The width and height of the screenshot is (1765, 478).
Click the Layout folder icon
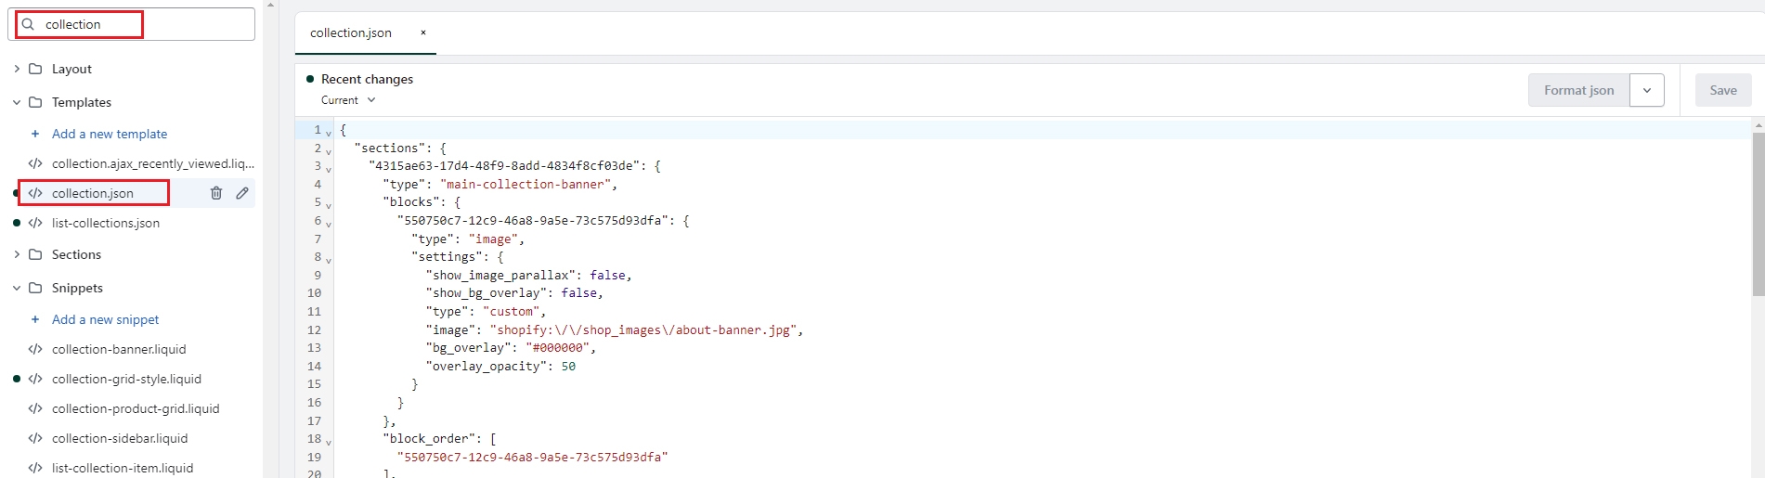[x=35, y=69]
